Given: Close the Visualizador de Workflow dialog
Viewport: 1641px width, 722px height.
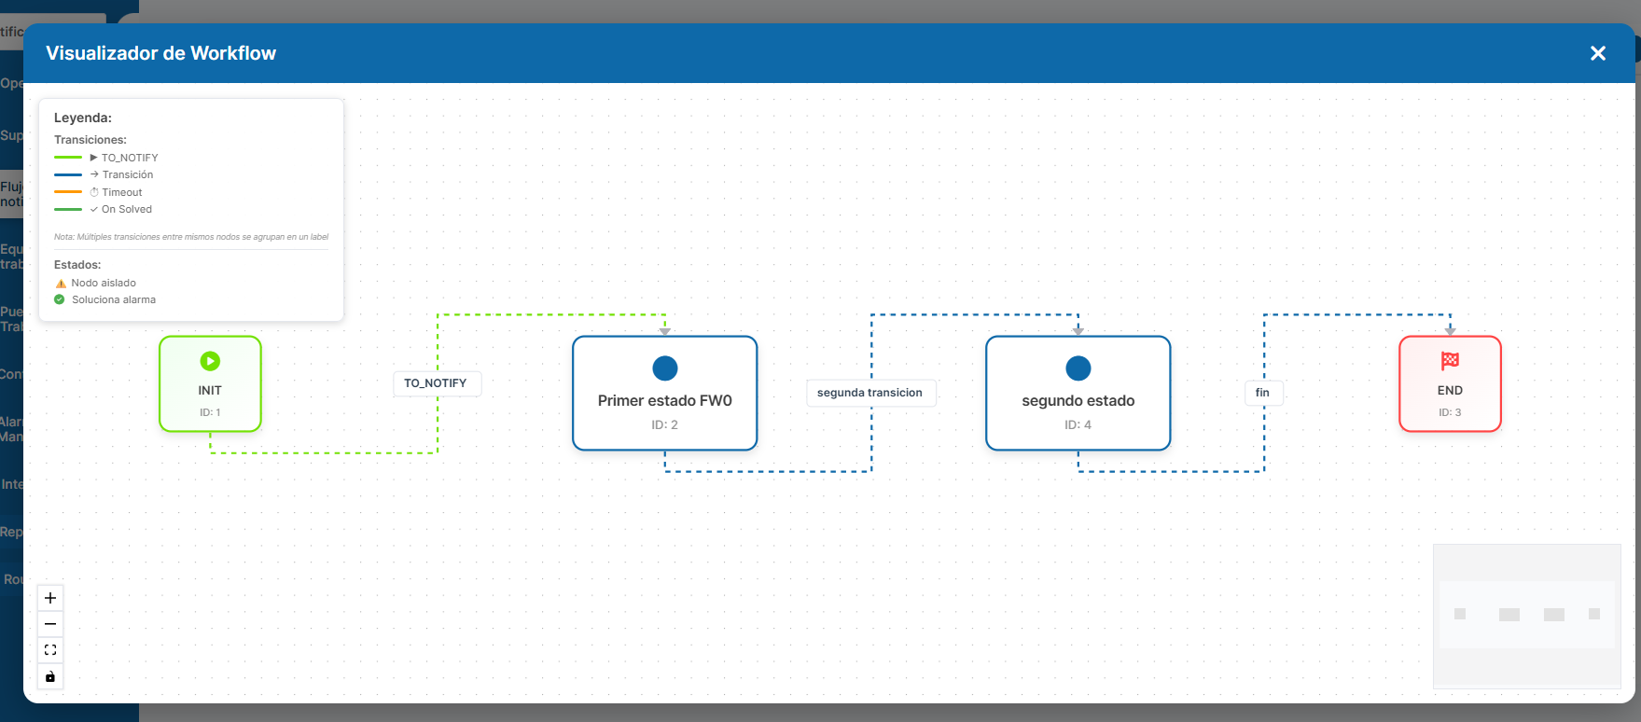Looking at the screenshot, I should point(1598,53).
